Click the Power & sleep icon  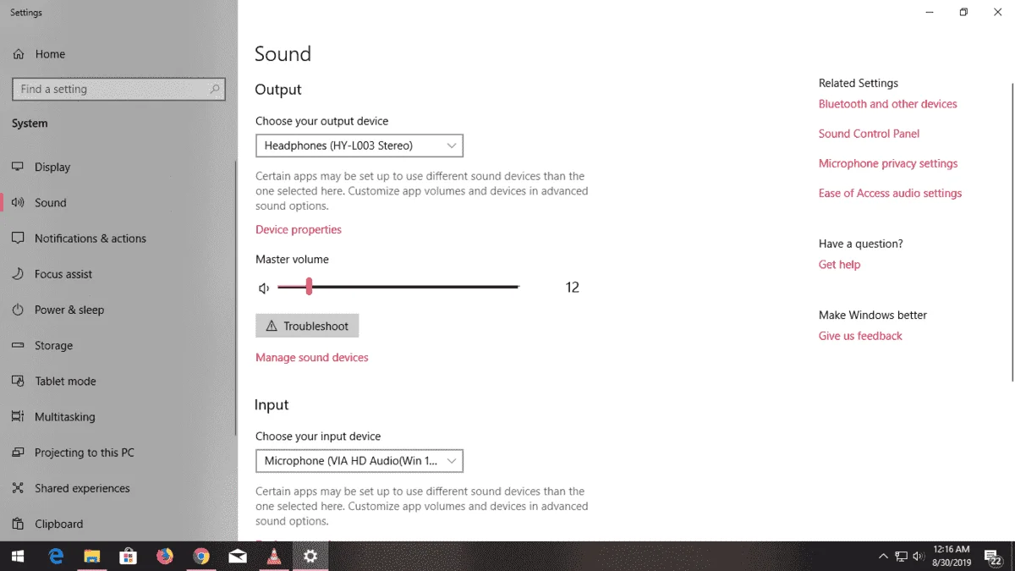pos(18,310)
